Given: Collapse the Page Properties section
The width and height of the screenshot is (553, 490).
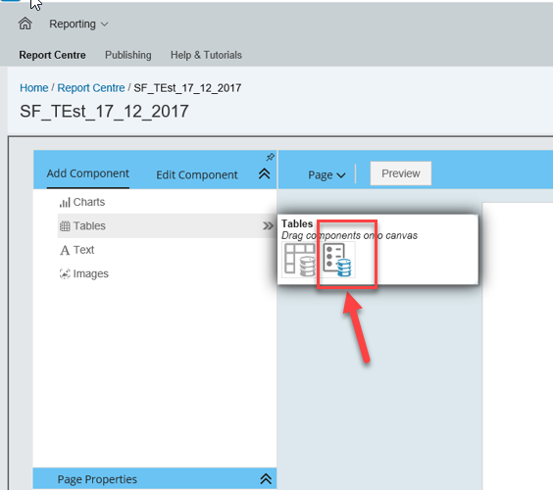Looking at the screenshot, I should coord(266,478).
